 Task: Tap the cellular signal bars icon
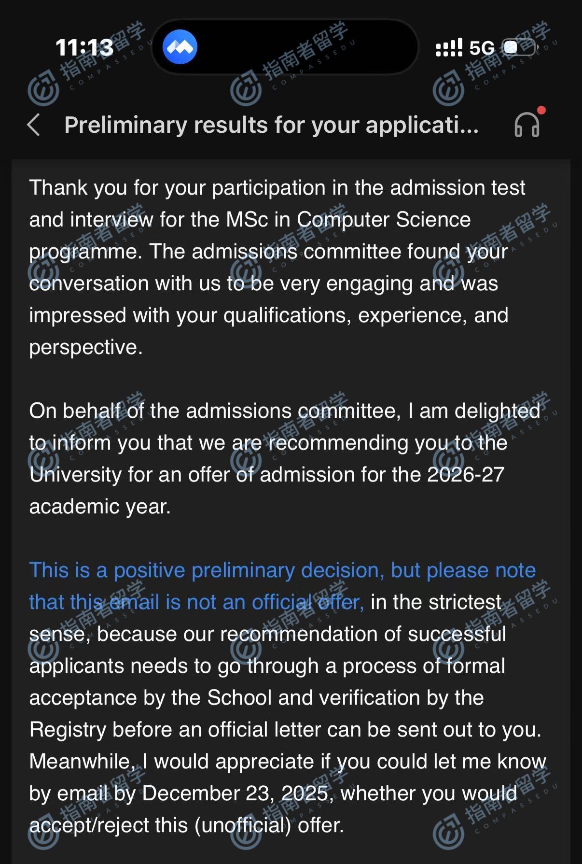(449, 47)
